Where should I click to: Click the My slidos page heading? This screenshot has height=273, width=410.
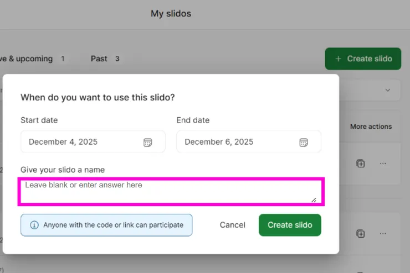tap(171, 14)
